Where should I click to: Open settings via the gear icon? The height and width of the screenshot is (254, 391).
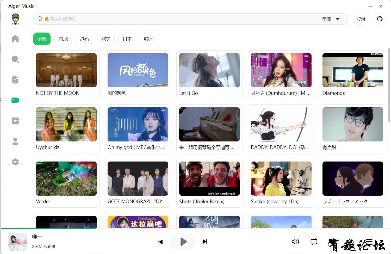tap(15, 162)
